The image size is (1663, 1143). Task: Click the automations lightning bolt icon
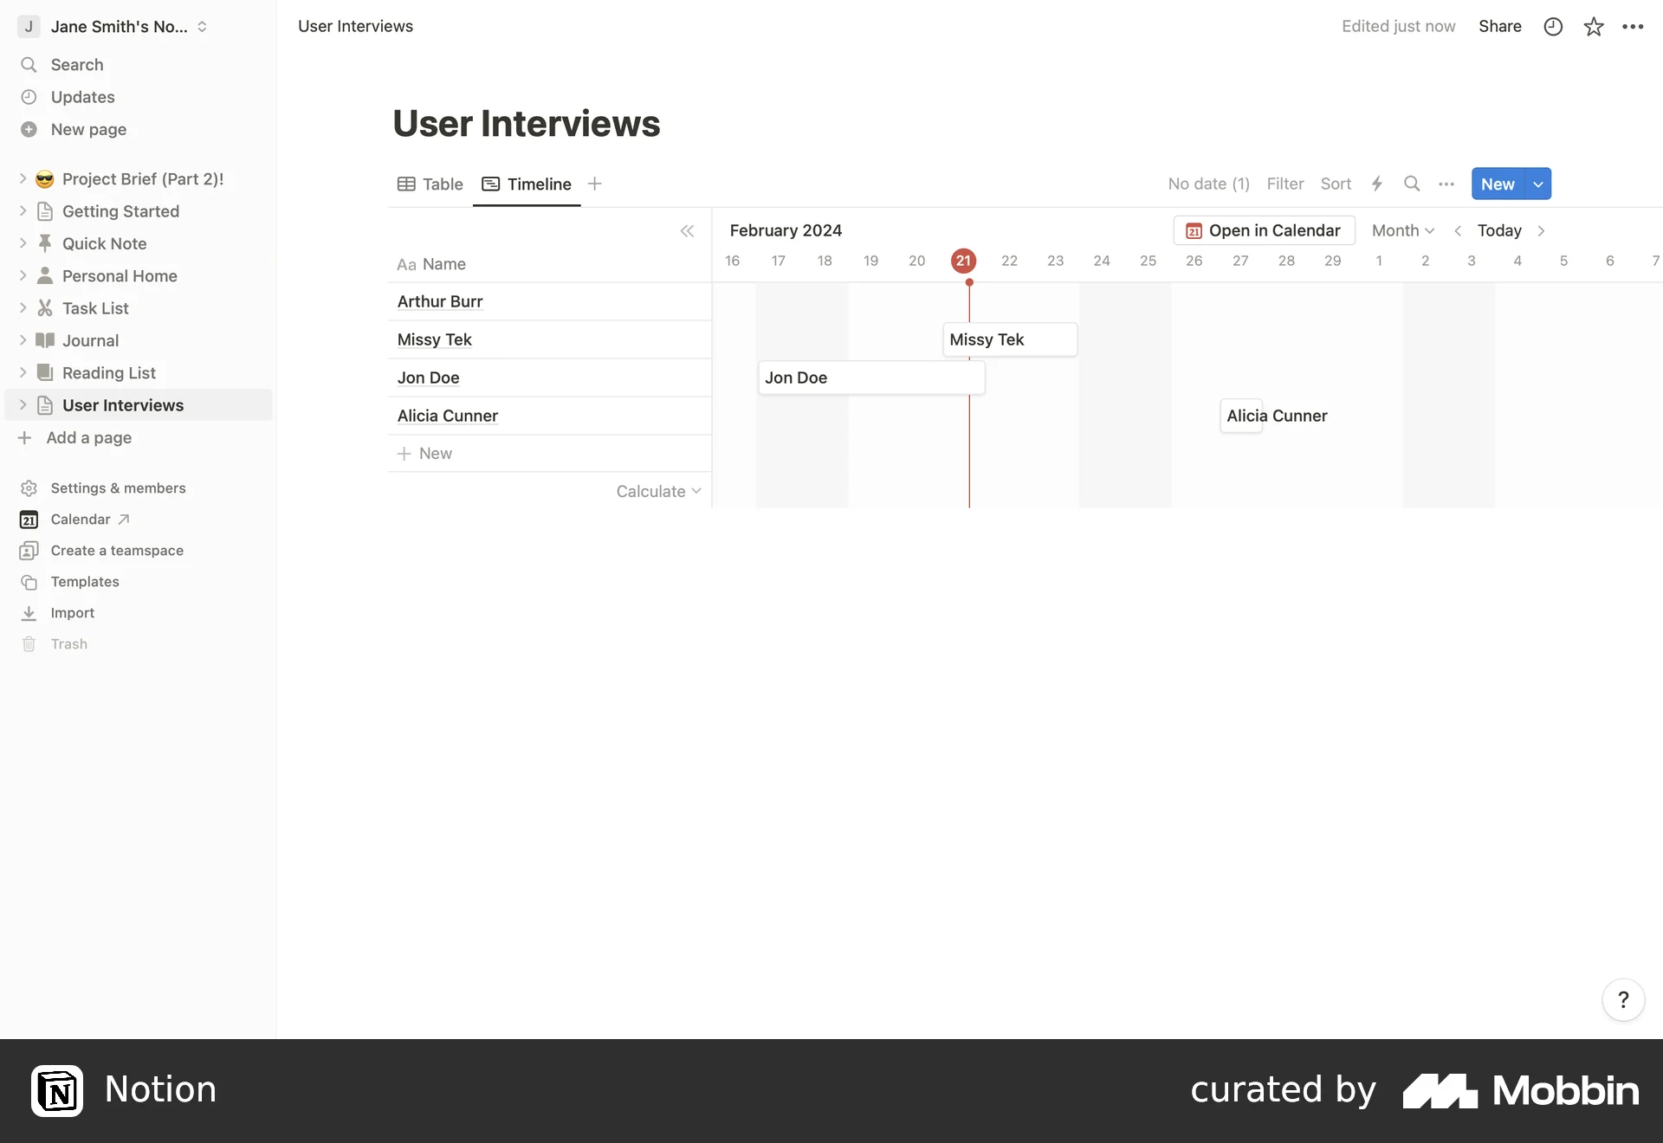click(1377, 184)
